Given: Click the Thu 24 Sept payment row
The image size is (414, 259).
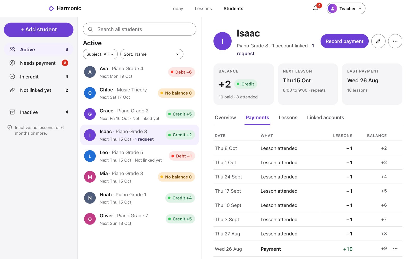Looking at the screenshot, I should 308,177.
